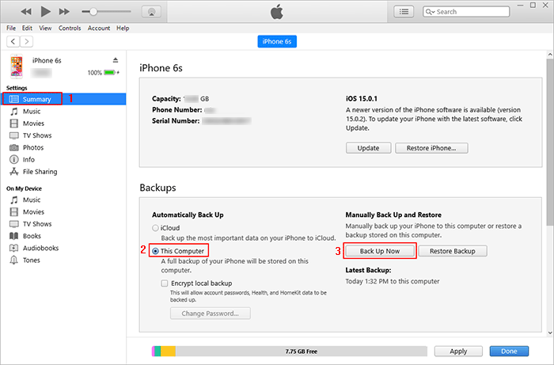Click the iPhone 6s device tab button
This screenshot has width=554, height=365.
pyautogui.click(x=277, y=41)
